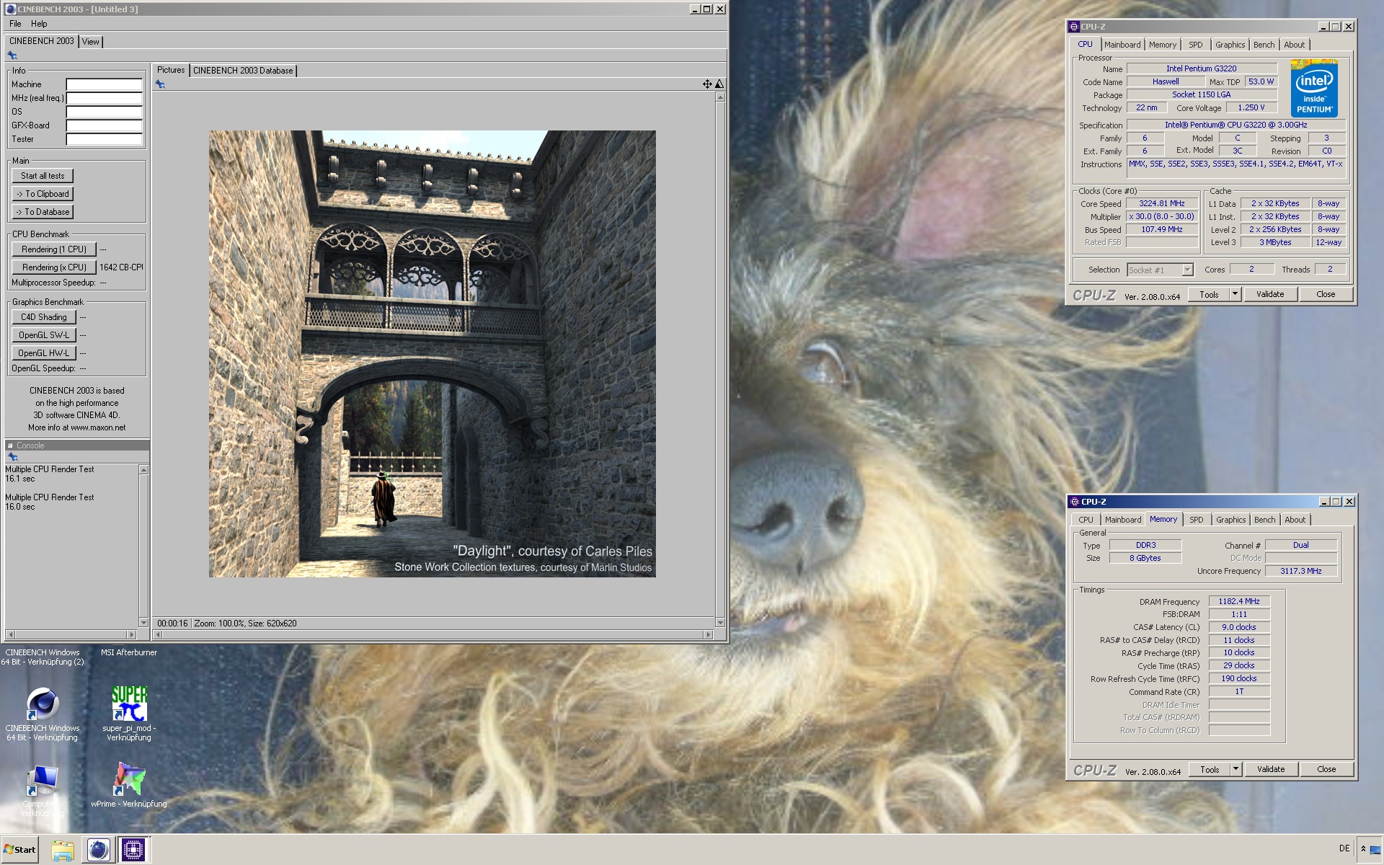Switch to the View tab in CINEBENCH

[x=91, y=42]
